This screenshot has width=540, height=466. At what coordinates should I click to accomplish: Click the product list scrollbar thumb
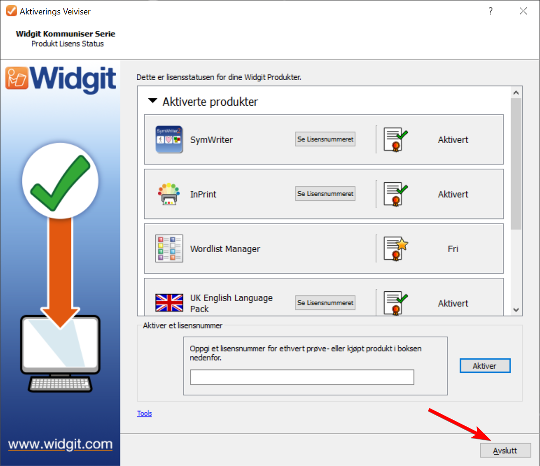tap(516, 164)
